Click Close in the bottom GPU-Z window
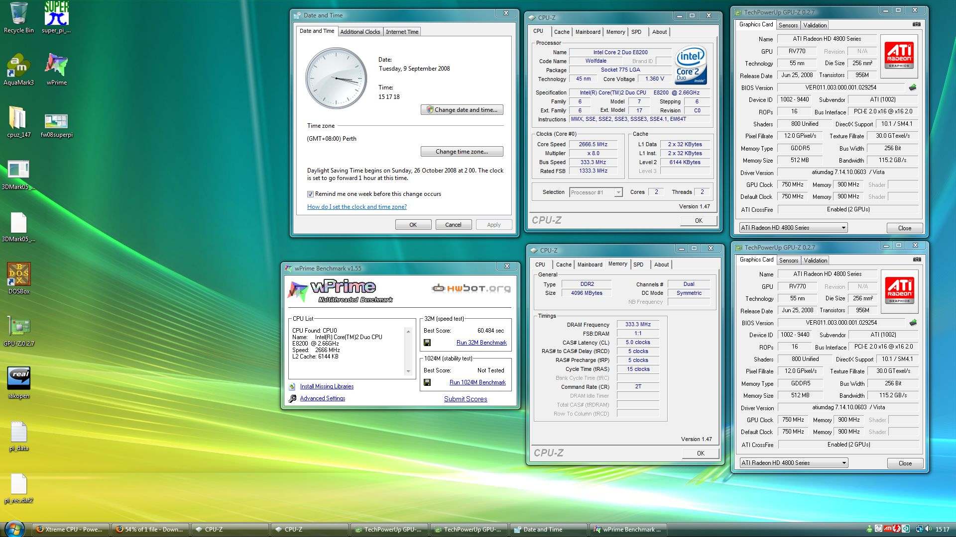Screen dimensions: 956x537 [x=905, y=463]
